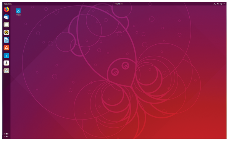Open the running Software Updater icon
This screenshot has height=141, width=229.
(x=6, y=71)
